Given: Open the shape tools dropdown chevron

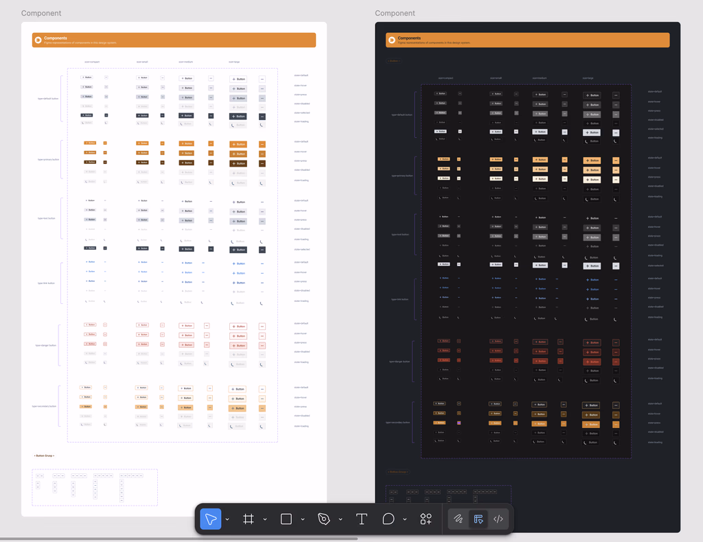Looking at the screenshot, I should point(303,519).
